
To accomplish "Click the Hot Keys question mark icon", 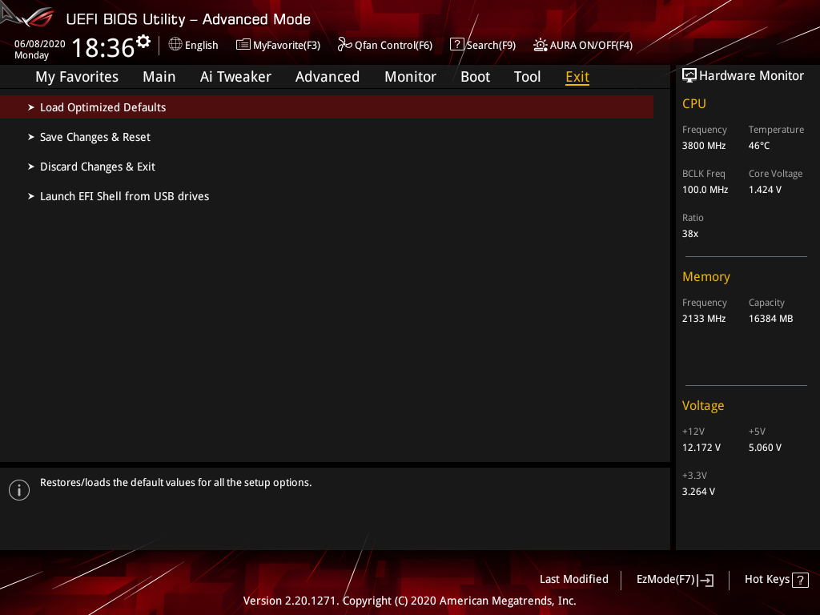I will [x=800, y=580].
